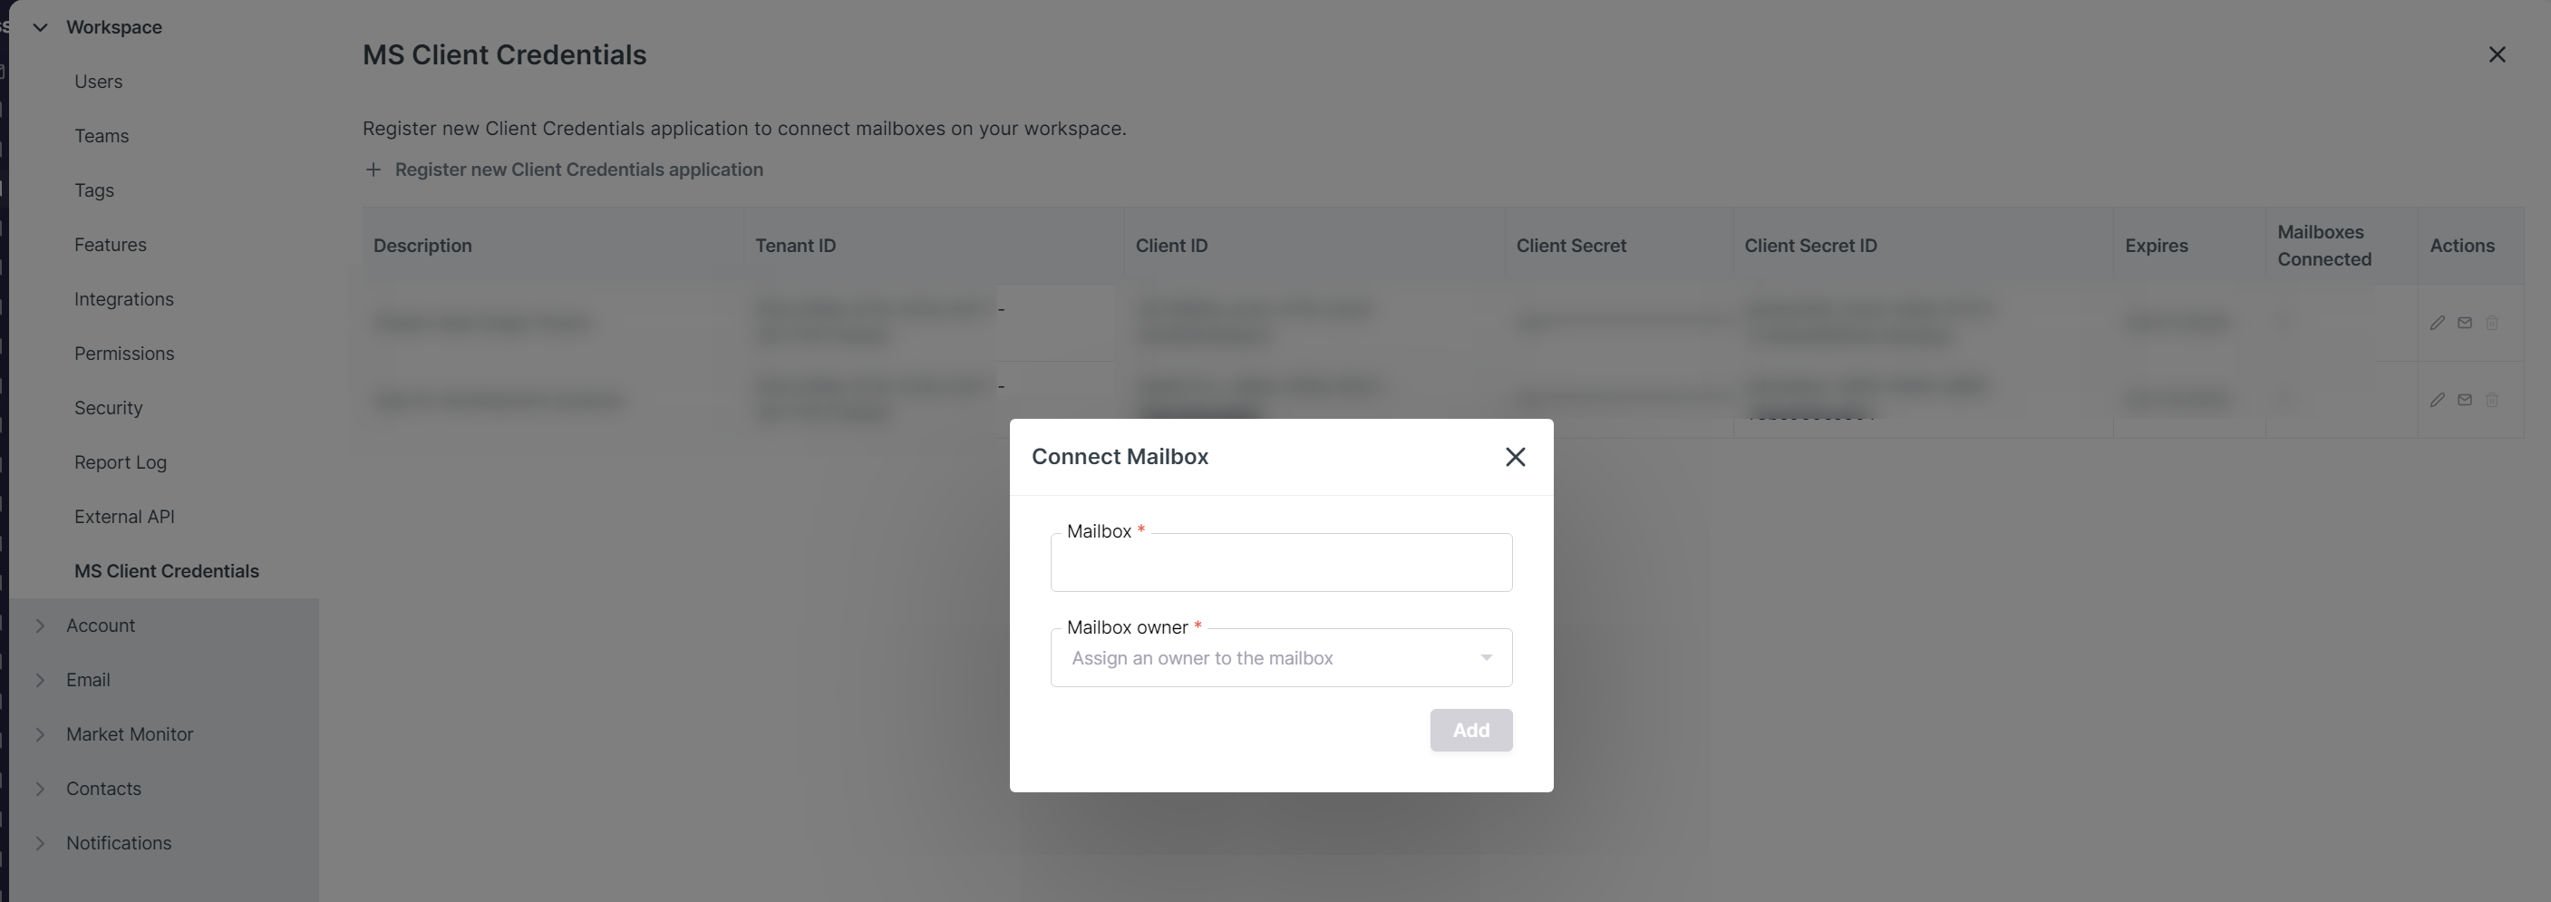The height and width of the screenshot is (902, 2551).
Task: Click the envelope icon on the second row
Action: pyautogui.click(x=2466, y=400)
